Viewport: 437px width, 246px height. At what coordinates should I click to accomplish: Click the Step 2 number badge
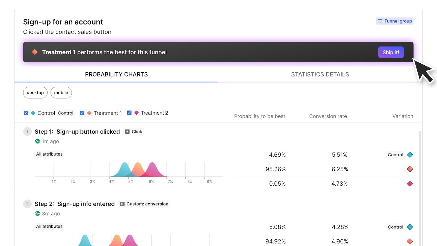point(27,204)
